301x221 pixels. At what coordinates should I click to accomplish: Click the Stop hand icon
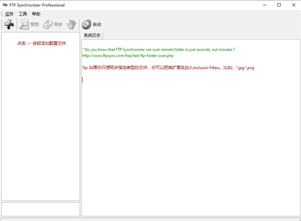pyautogui.click(x=71, y=25)
